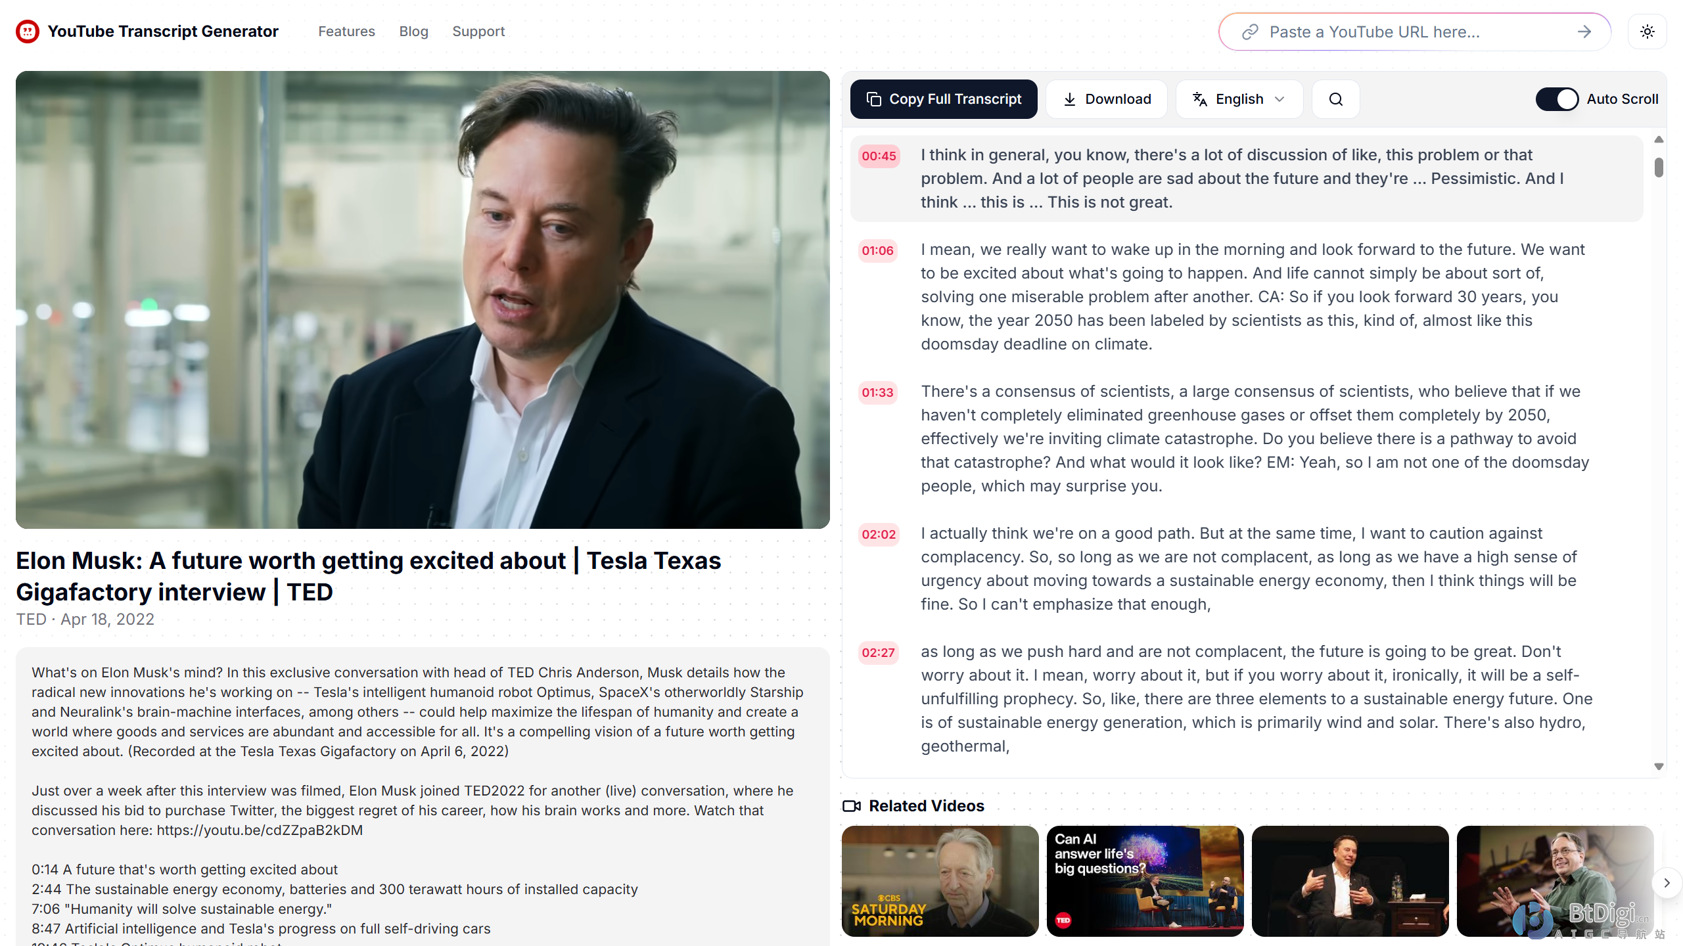
Task: Open the Blog menu item
Action: (x=413, y=32)
